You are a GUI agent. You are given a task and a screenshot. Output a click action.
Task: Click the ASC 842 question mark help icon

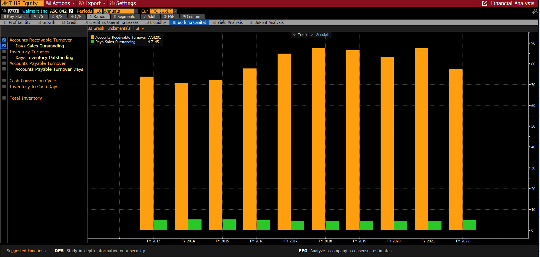[71, 11]
